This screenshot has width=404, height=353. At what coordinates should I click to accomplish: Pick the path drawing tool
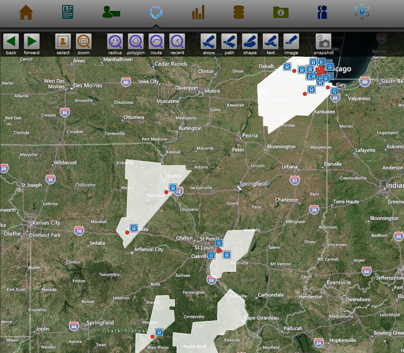coord(229,42)
